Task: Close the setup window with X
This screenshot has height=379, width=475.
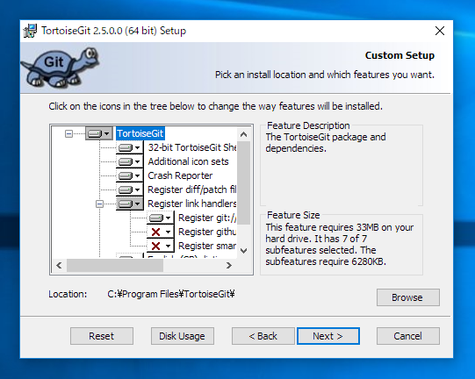Action: click(440, 31)
